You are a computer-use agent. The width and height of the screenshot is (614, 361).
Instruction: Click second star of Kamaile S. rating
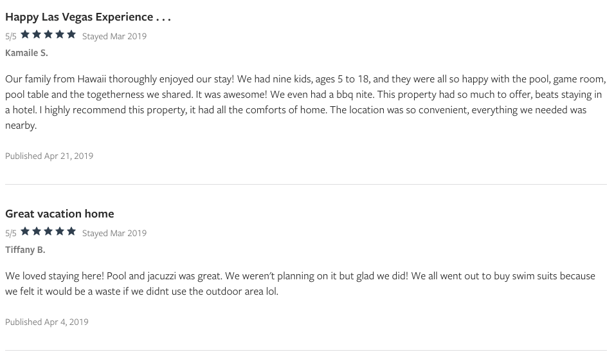37,35
